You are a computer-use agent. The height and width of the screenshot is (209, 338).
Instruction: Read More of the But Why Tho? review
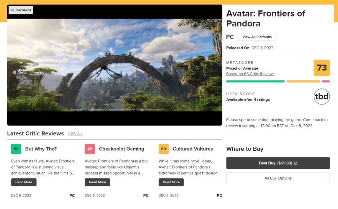click(x=24, y=182)
